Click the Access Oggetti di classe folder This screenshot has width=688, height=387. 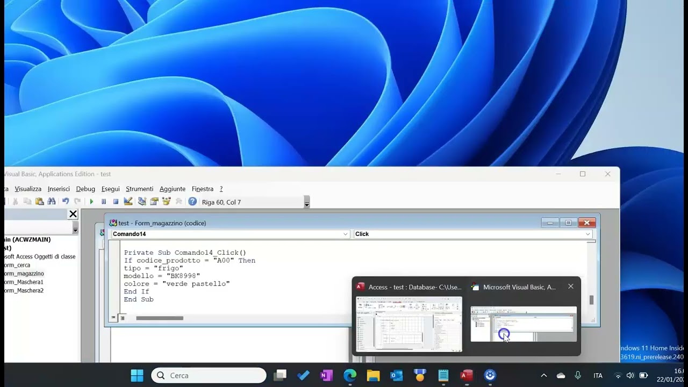tap(40, 256)
